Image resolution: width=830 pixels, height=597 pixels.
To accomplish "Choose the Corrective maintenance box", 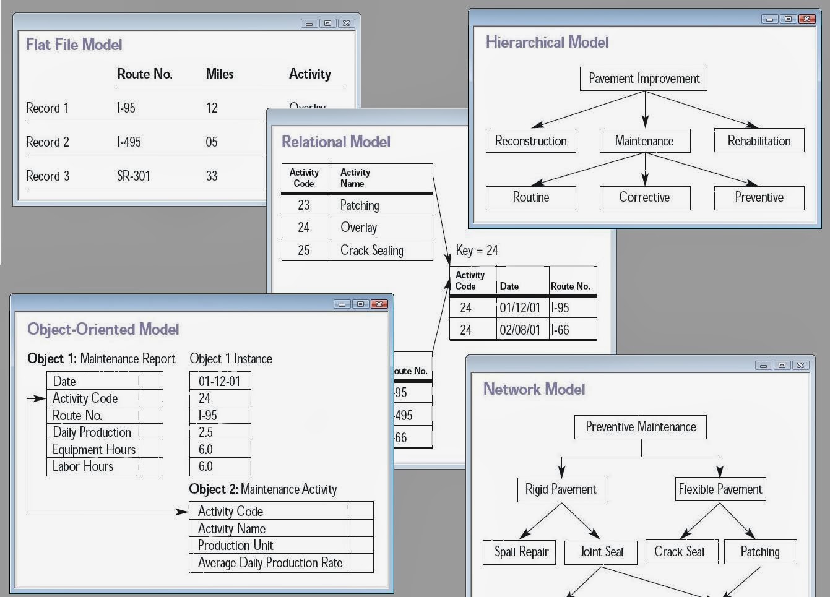I will click(645, 198).
